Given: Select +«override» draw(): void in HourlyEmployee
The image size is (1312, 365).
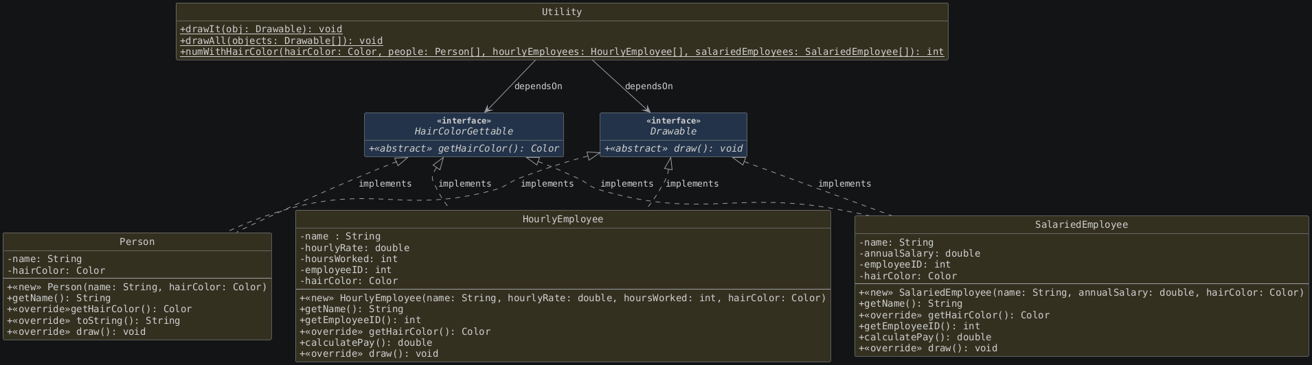Looking at the screenshot, I should (369, 353).
